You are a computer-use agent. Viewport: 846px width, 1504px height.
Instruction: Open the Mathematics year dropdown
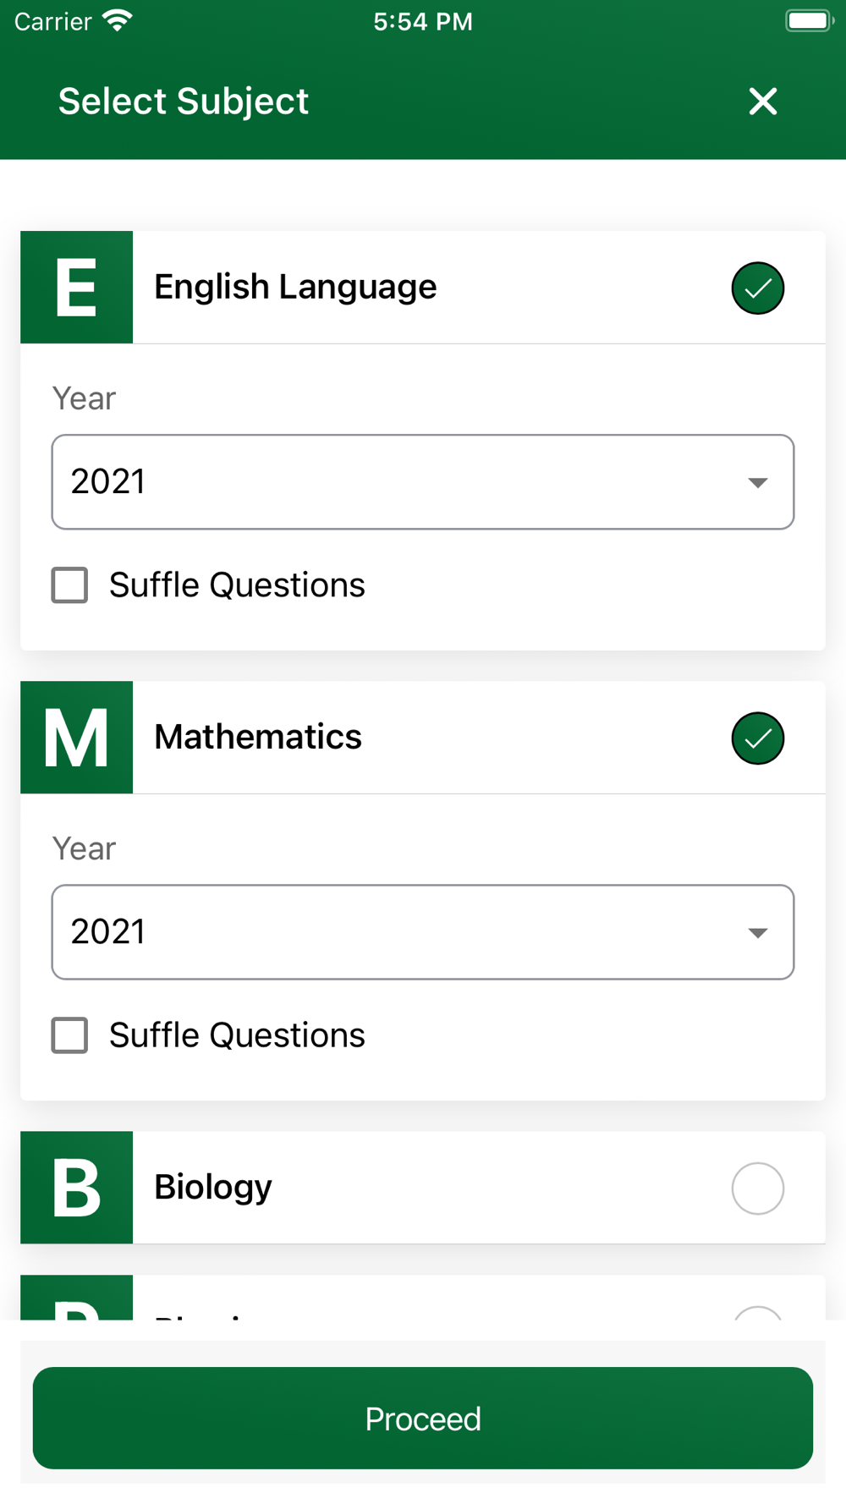click(406, 932)
